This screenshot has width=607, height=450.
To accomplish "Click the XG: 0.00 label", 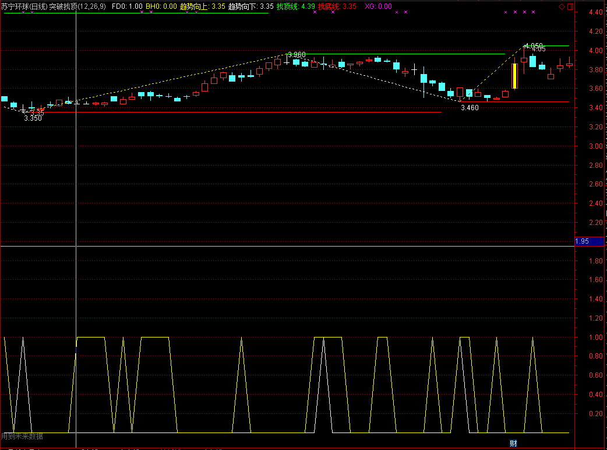I will 378,6.
